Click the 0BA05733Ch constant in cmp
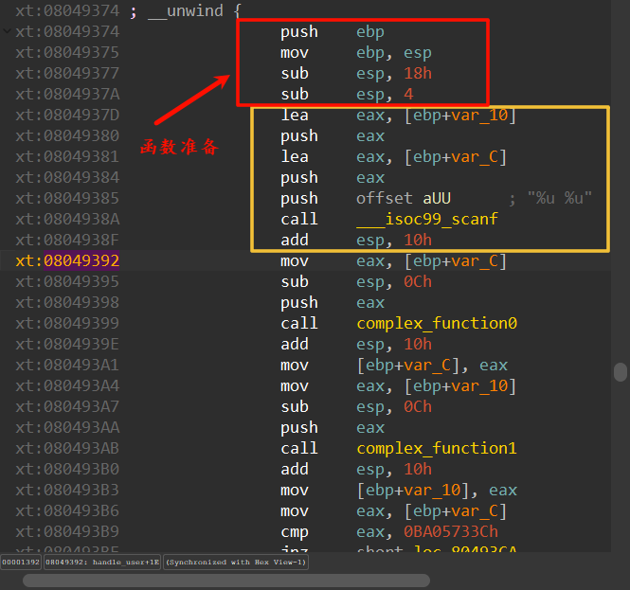 451,532
